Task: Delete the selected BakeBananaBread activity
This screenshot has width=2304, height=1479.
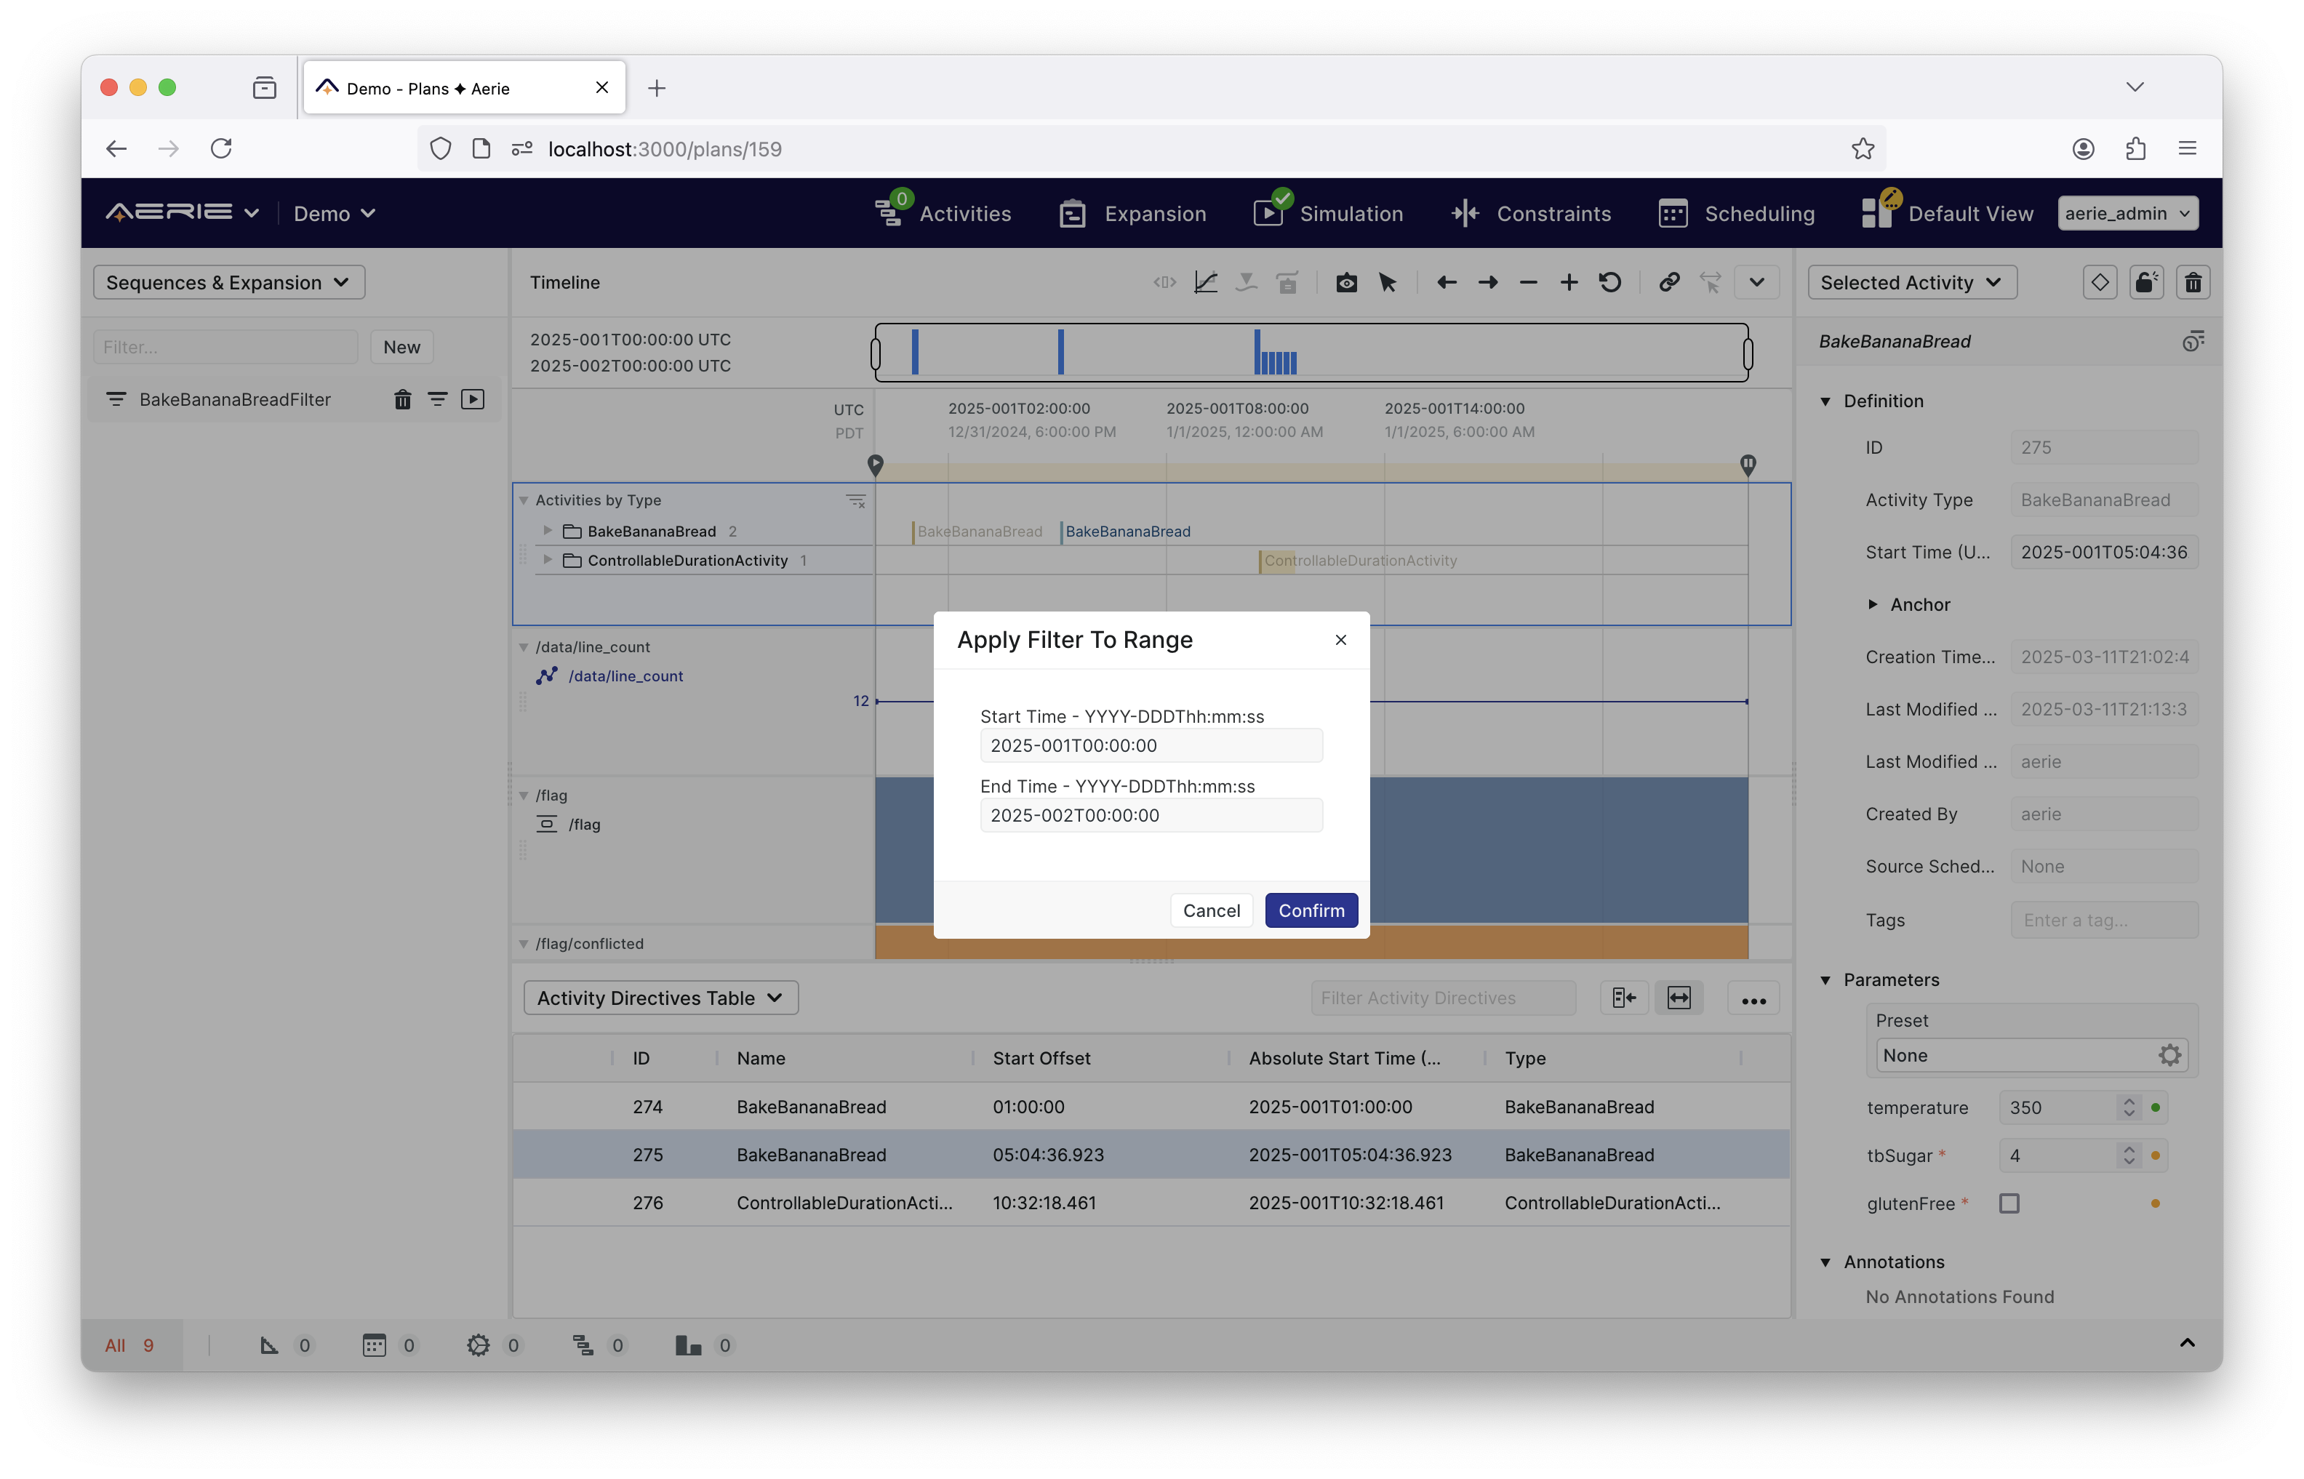Action: click(2193, 281)
